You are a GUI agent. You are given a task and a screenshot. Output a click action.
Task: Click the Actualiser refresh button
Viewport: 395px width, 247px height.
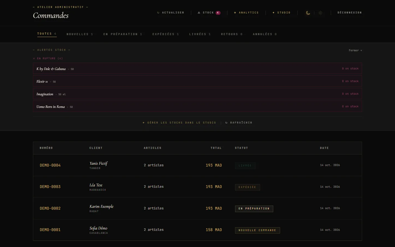tap(171, 13)
